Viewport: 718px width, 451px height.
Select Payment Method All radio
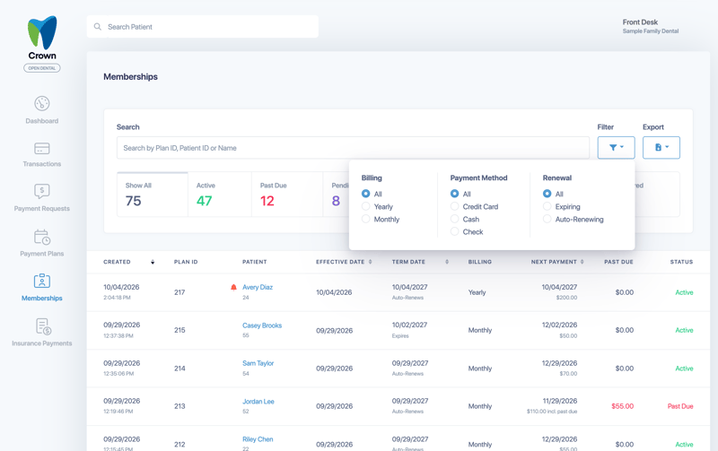(454, 194)
